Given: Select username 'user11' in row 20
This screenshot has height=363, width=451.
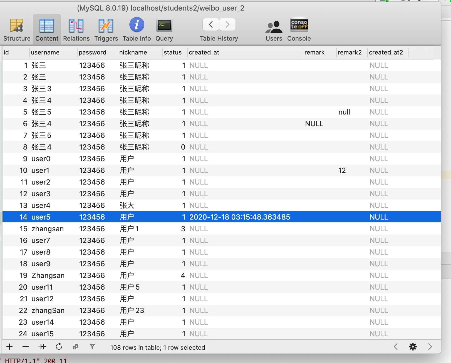Looking at the screenshot, I should pos(42,287).
